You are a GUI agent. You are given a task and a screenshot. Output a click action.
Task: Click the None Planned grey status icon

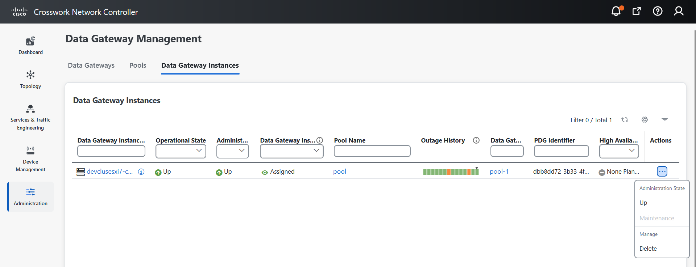coord(602,173)
